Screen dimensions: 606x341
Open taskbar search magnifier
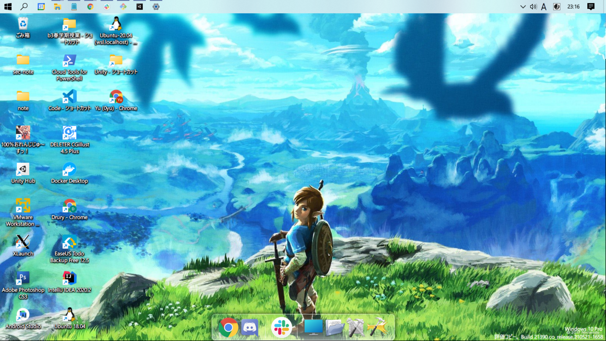click(24, 7)
